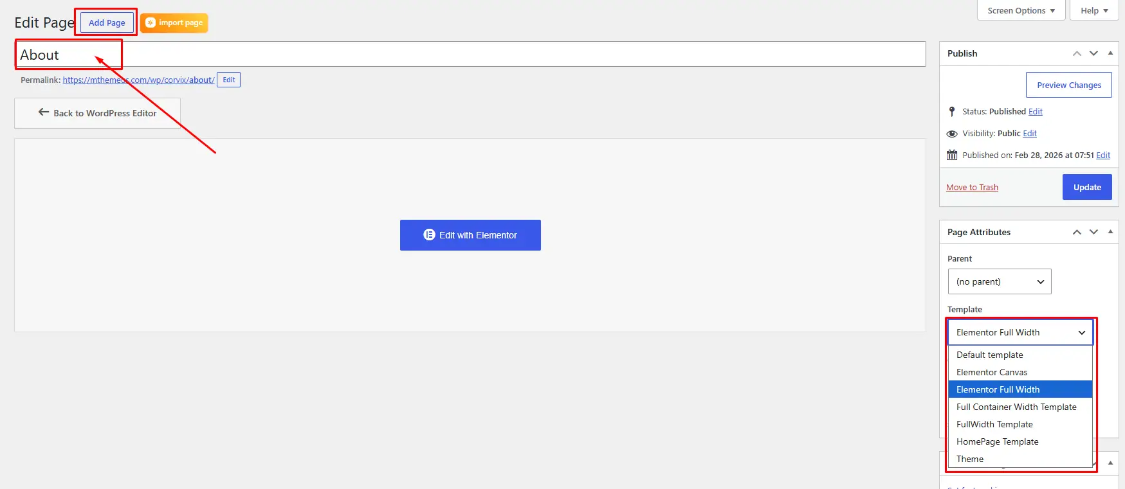
Task: Move the Publish panel up
Action: coord(1077,53)
